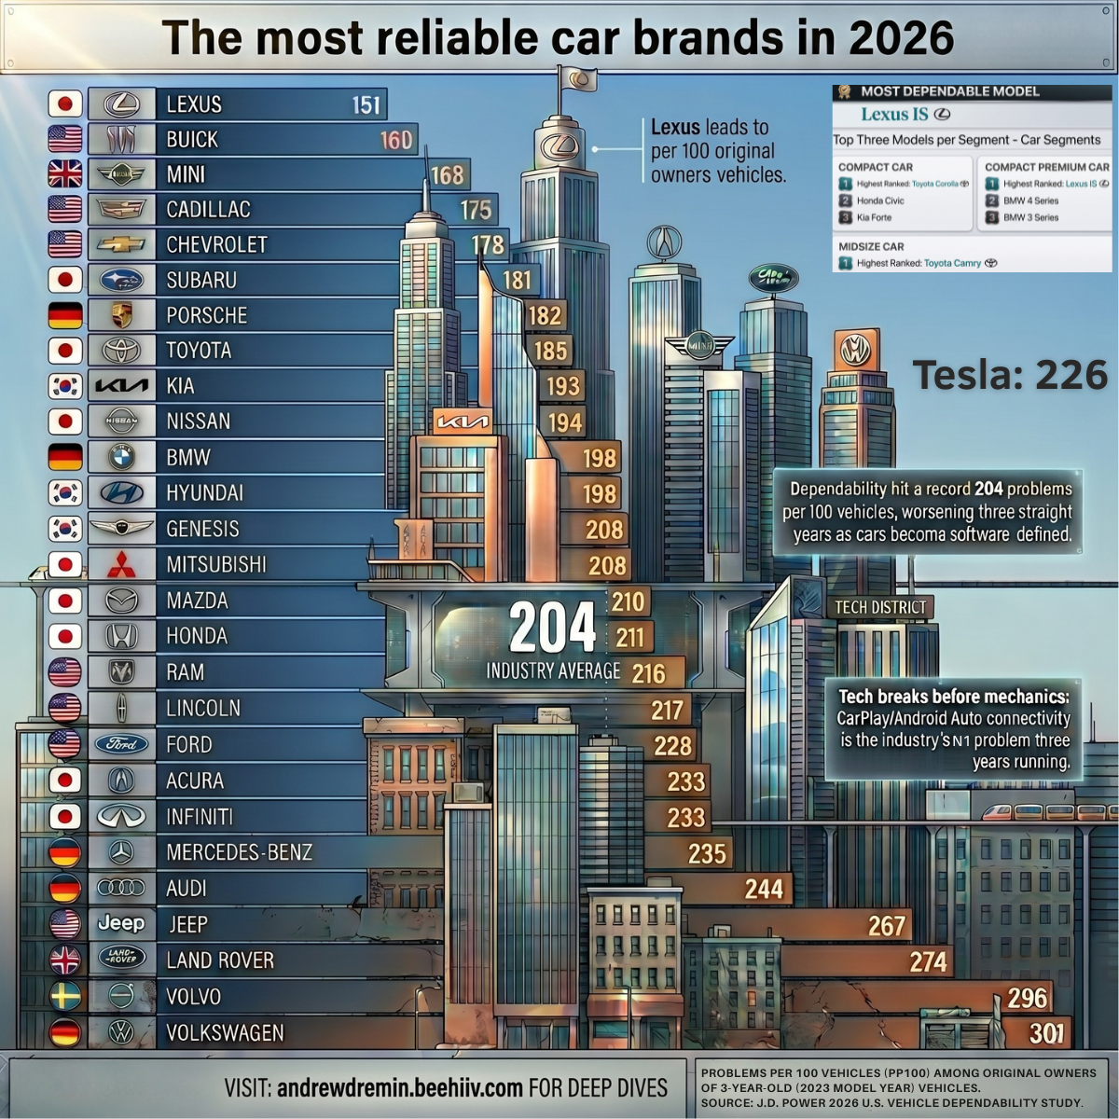The height and width of the screenshot is (1119, 1119).
Task: Click 'Honda Civic' in Compact Car list
Action: [x=880, y=200]
